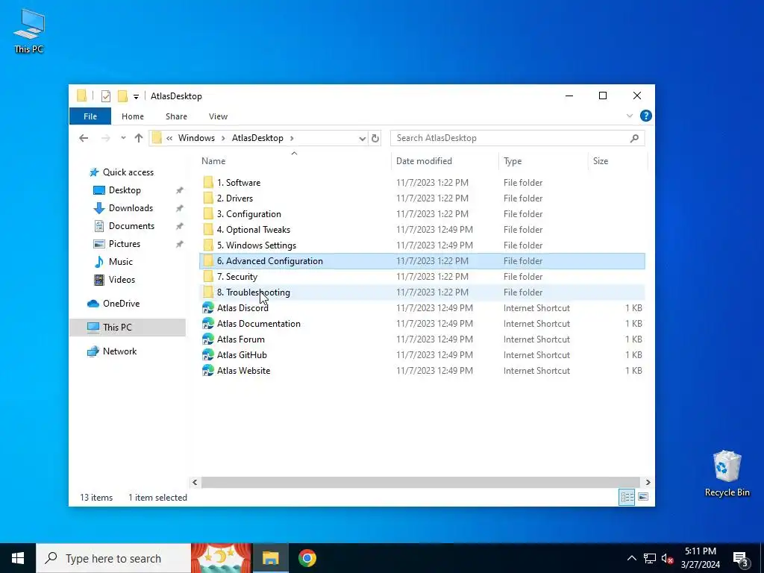
Task: Select Downloads in the navigation pane
Action: tap(131, 209)
